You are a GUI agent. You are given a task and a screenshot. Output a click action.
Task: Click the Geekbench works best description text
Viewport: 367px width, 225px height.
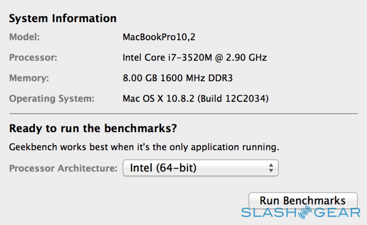coord(144,147)
